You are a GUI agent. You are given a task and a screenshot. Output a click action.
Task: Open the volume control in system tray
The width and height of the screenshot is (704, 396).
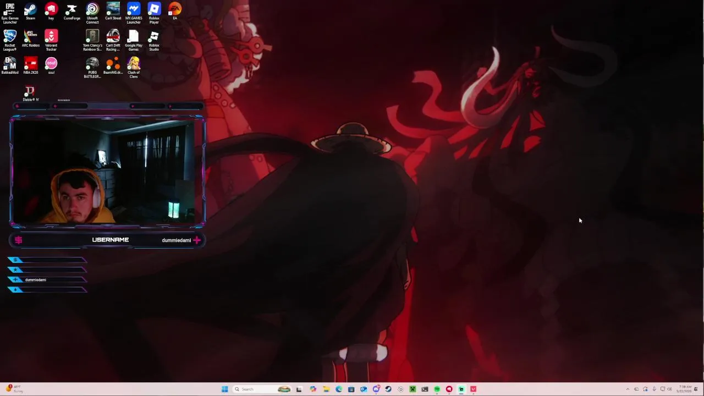pos(669,389)
